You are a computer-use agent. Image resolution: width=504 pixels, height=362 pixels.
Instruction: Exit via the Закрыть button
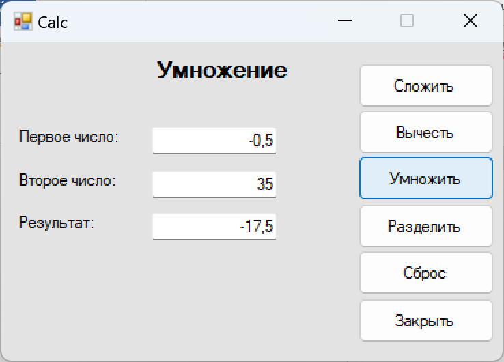426,320
